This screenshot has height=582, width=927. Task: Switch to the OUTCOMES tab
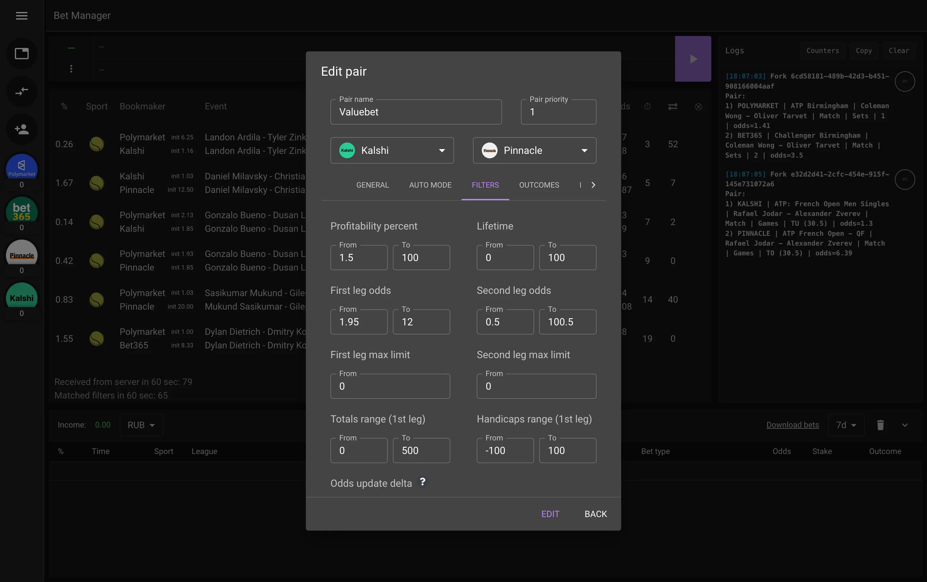pyautogui.click(x=539, y=185)
